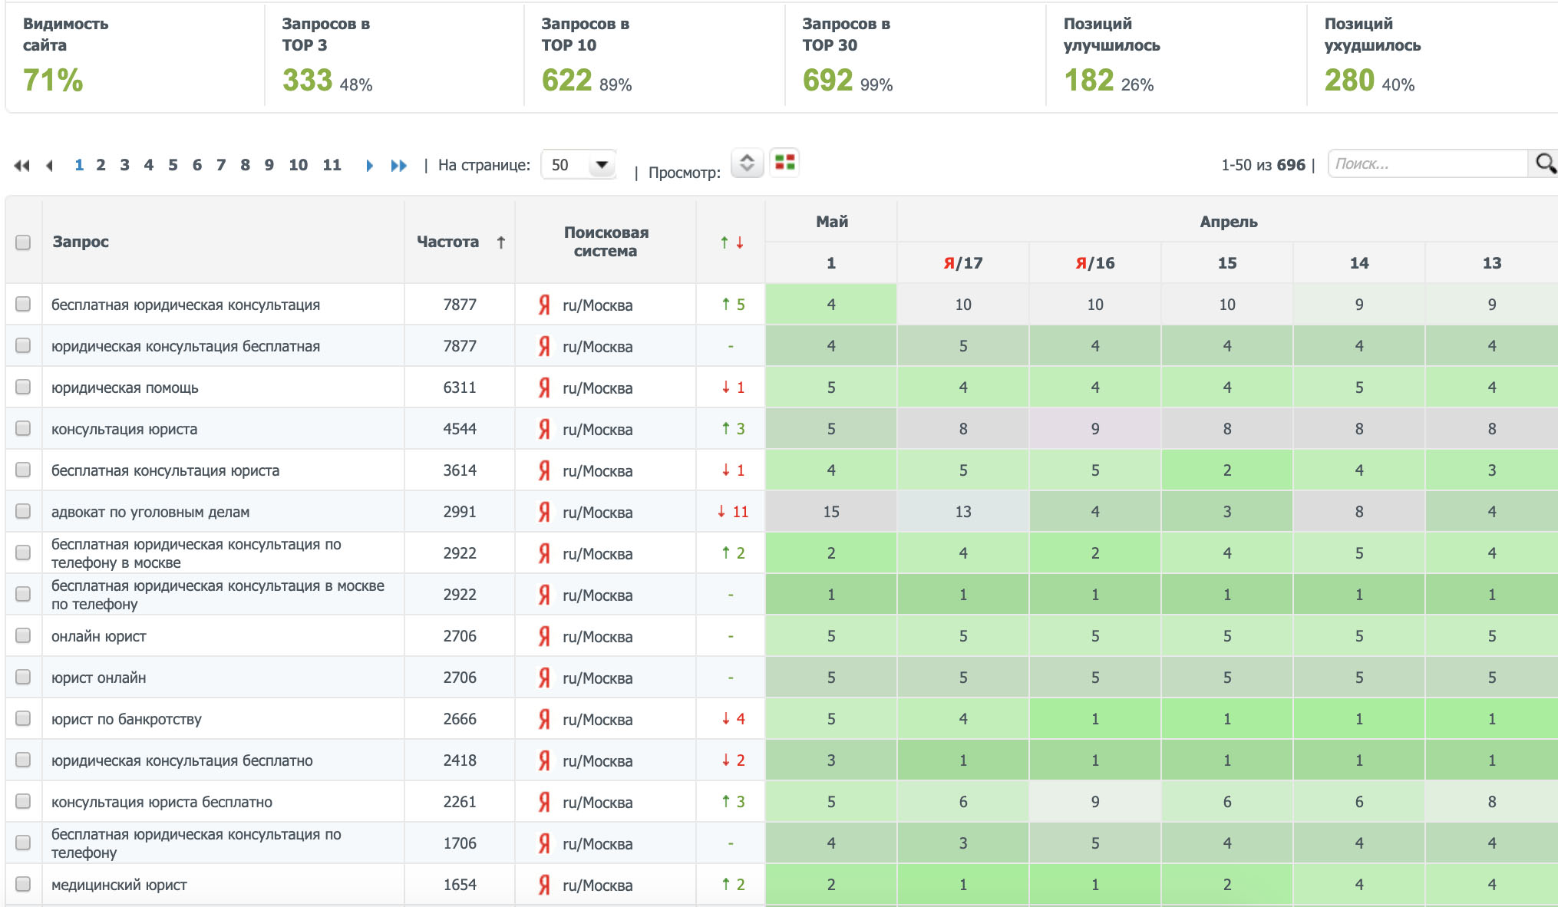Open query 'медицинский юрист'

(119, 885)
